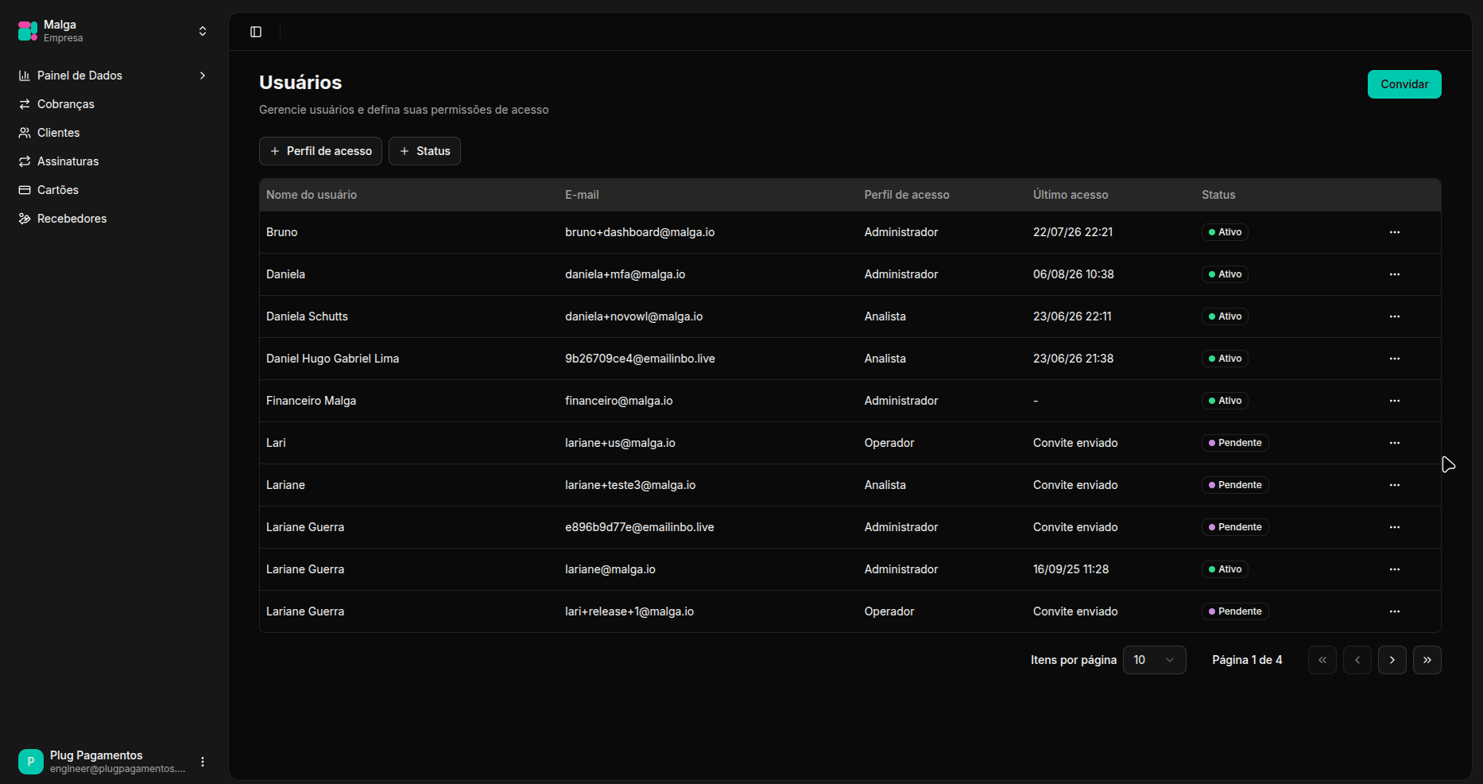Viewport: 1483px width, 784px height.
Task: Go to previous page
Action: tap(1357, 660)
